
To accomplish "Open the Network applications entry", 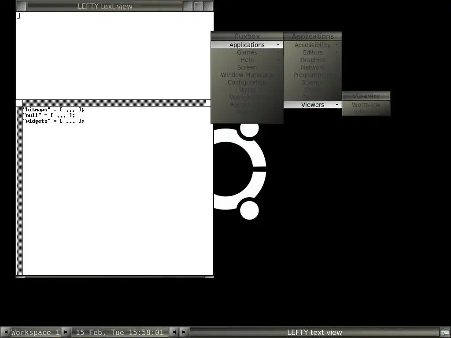I will tap(313, 67).
